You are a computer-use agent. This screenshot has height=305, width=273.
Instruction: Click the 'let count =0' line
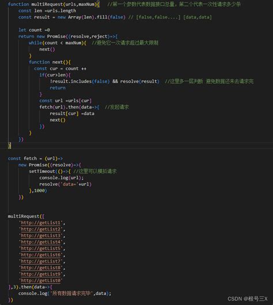pyautogui.click(x=34, y=30)
